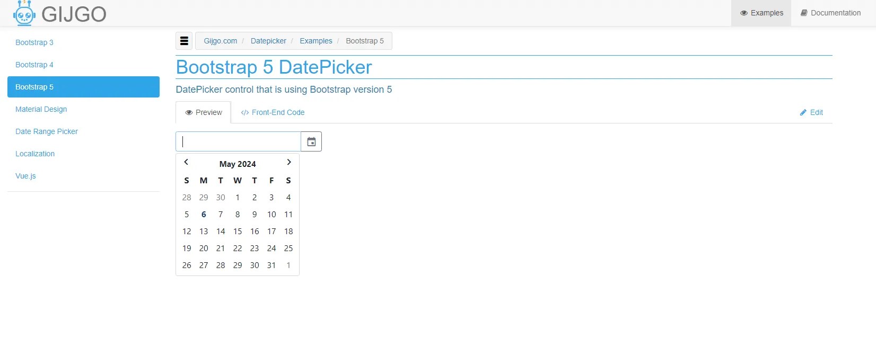Click Gijgo.com breadcrumb link
The image size is (876, 338).
pos(221,41)
